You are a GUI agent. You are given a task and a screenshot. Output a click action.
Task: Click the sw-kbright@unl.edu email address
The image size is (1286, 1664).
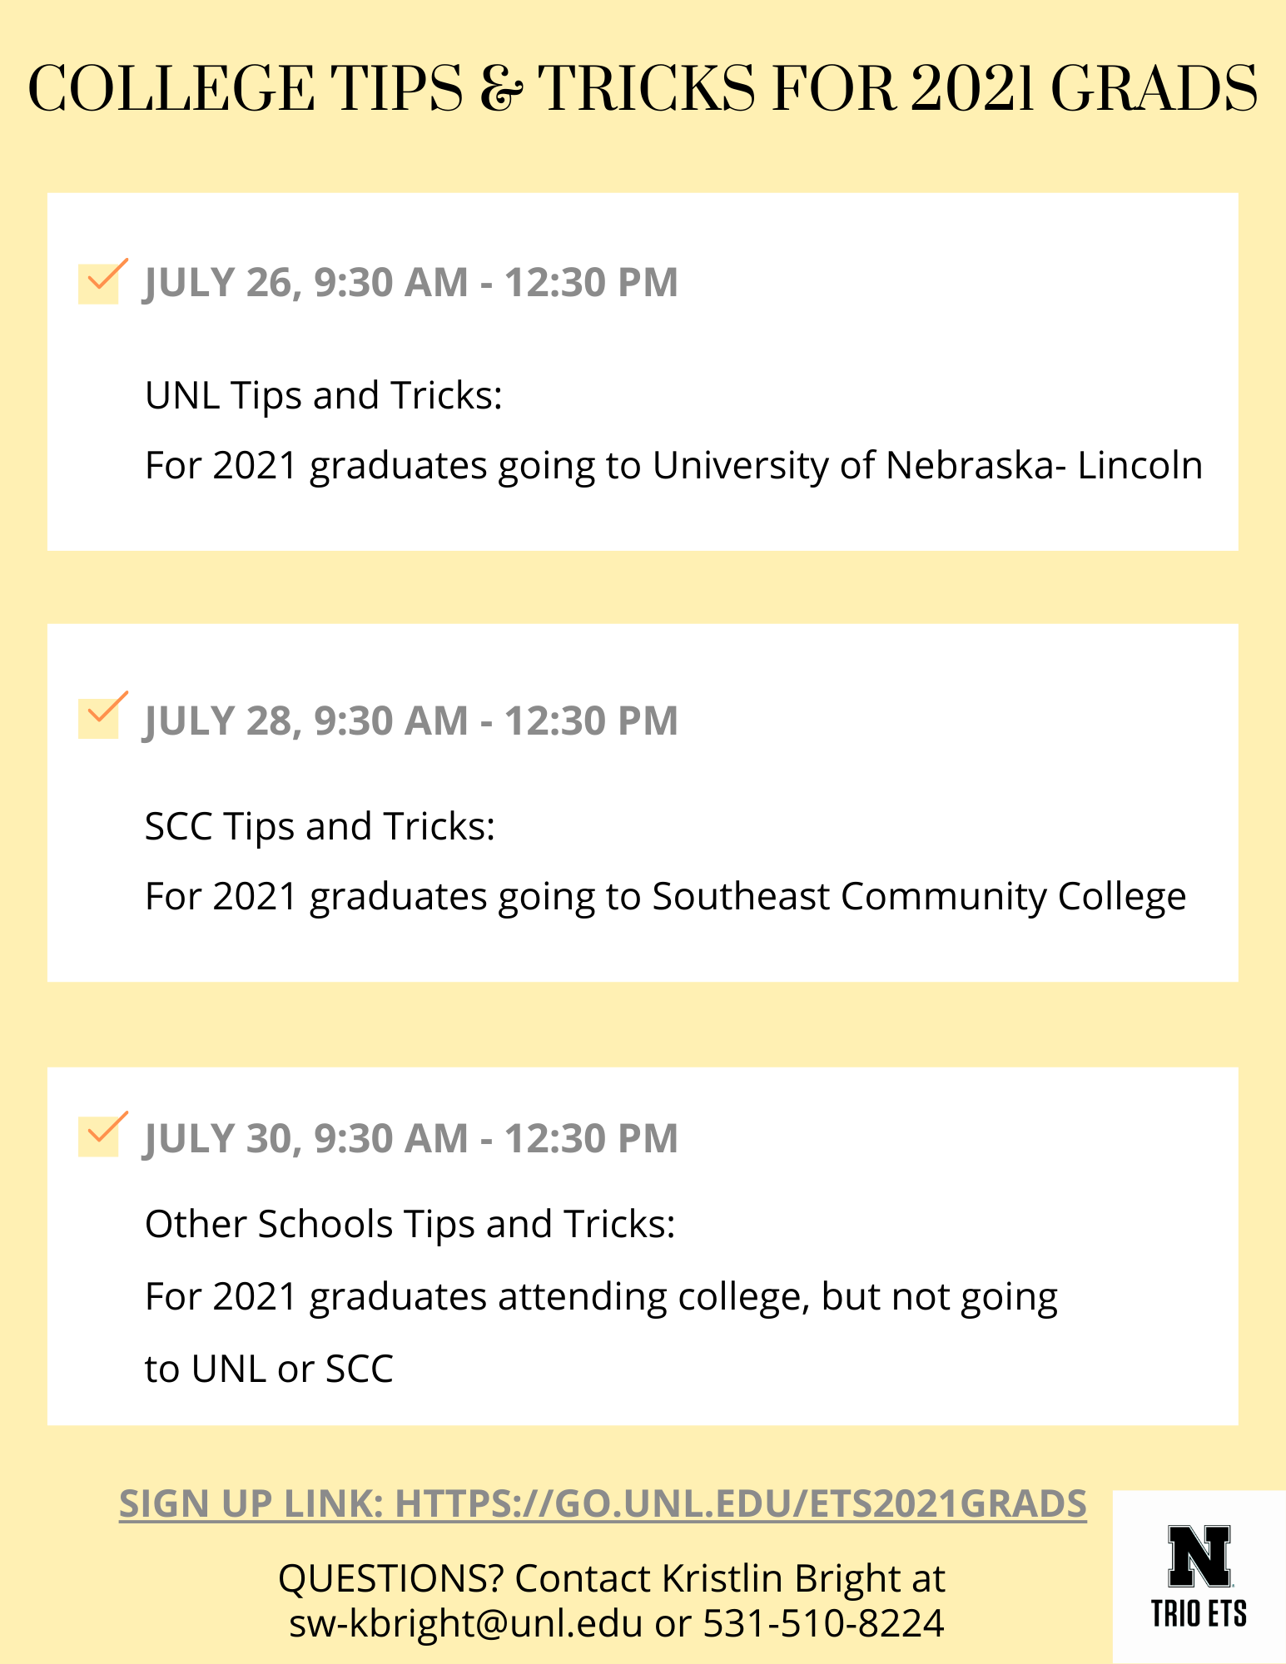pos(465,1623)
